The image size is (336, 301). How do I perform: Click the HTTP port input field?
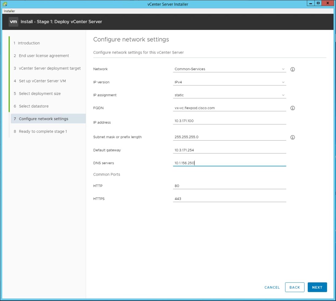point(230,186)
